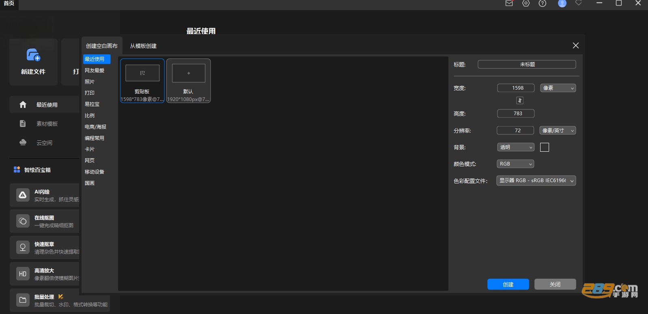Launch the 高清放大 HD icon
The image size is (648, 314).
click(x=23, y=274)
